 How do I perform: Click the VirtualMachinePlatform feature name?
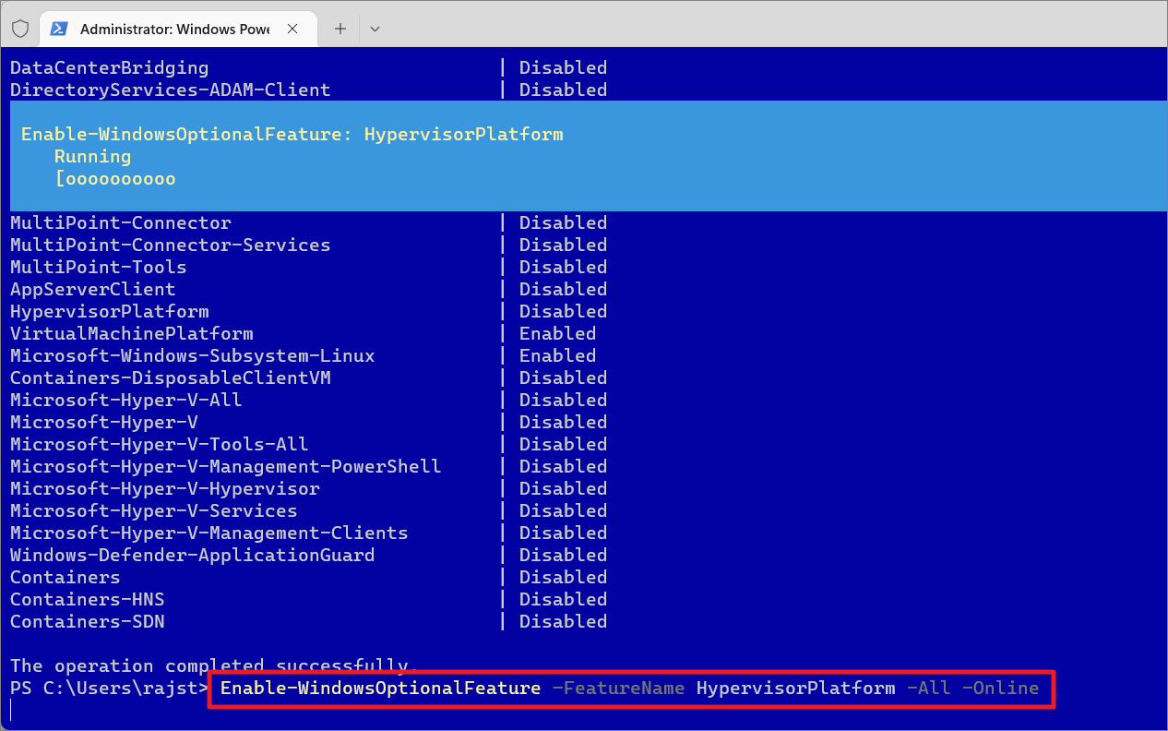coord(131,333)
